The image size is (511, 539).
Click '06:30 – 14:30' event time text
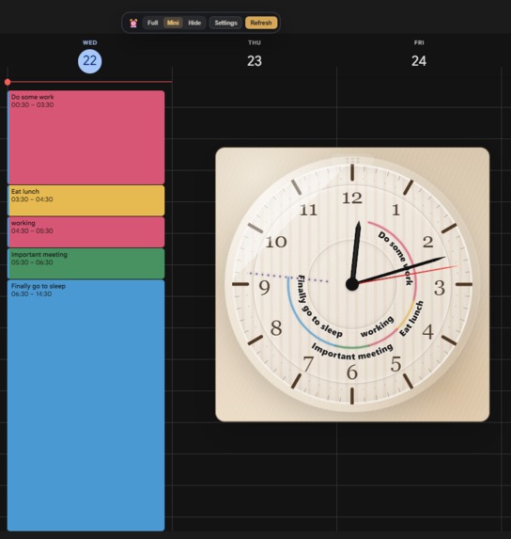[32, 294]
